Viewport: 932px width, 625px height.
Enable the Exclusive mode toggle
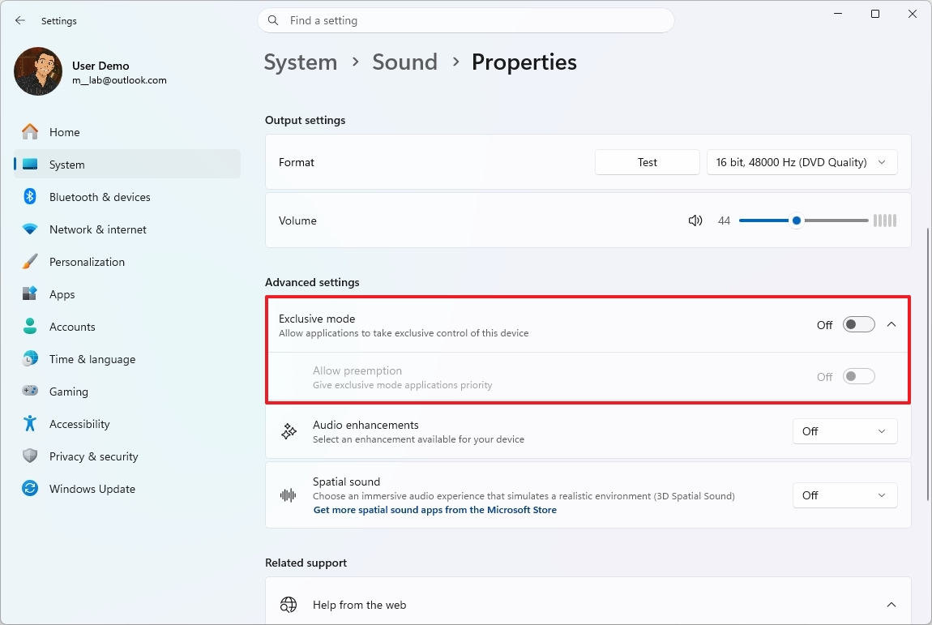858,323
